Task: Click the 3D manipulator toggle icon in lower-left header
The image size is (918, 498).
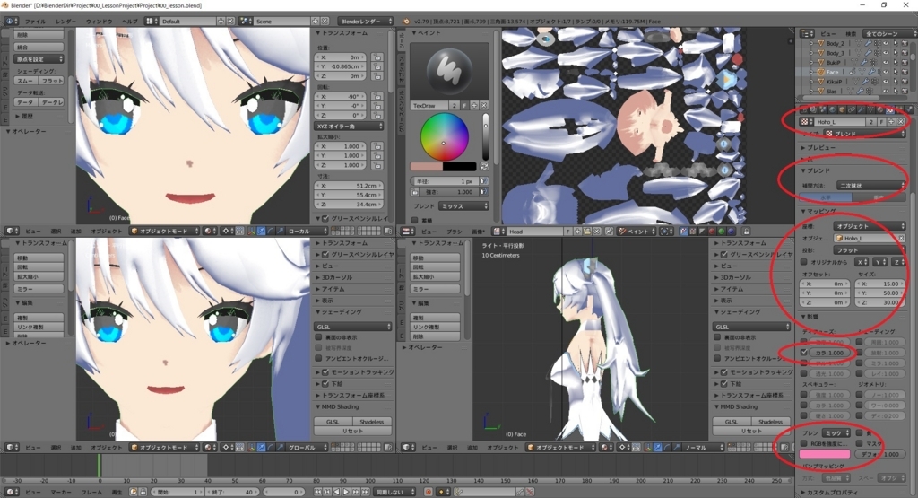Action: pyautogui.click(x=251, y=447)
